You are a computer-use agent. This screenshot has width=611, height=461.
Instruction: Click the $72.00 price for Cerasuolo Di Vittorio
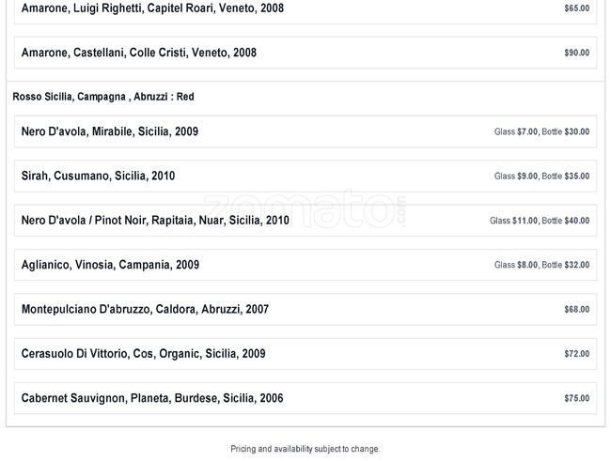[x=576, y=354]
